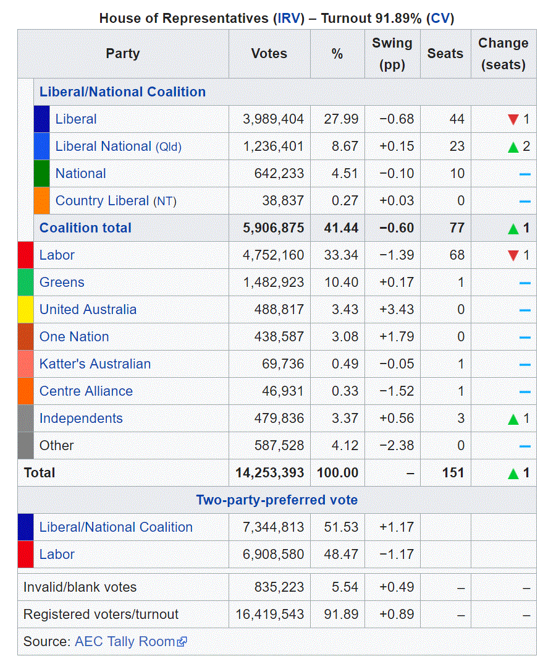Open the Coalition total link
This screenshot has height=661, width=543.
(85, 228)
